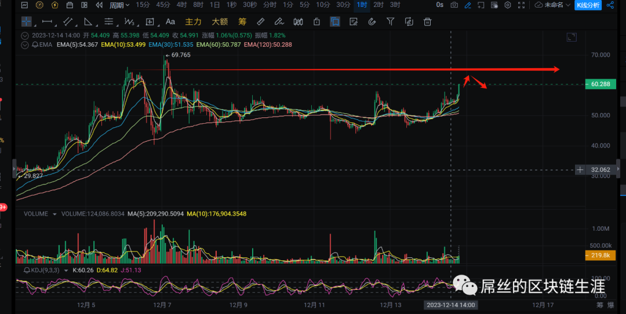Expand channel tool options corner arrow

pos(76,25)
